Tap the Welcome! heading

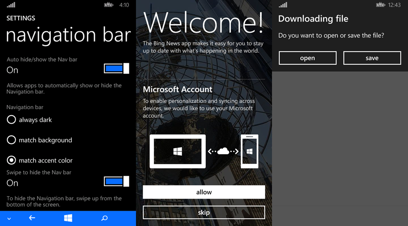pos(204,22)
